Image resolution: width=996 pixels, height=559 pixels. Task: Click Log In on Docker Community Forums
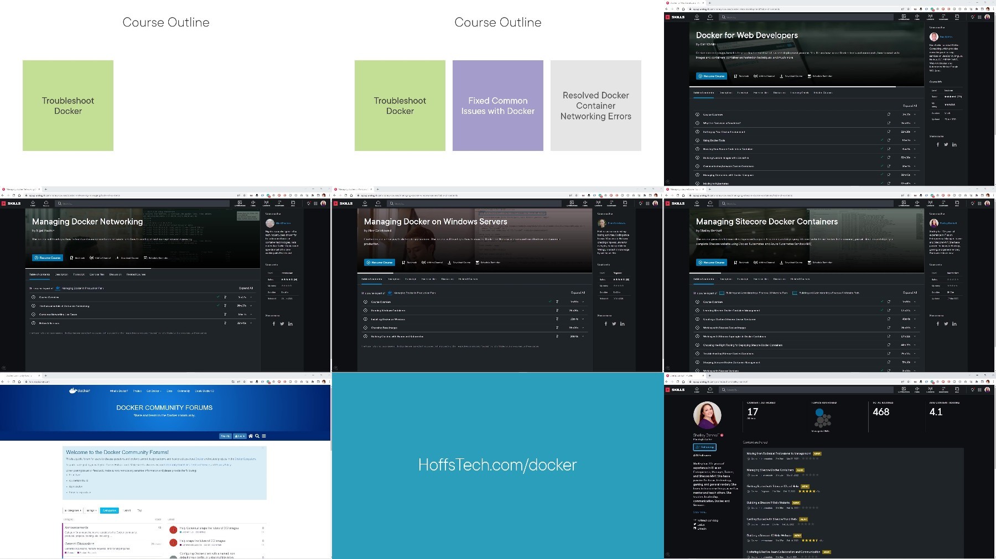pyautogui.click(x=240, y=436)
